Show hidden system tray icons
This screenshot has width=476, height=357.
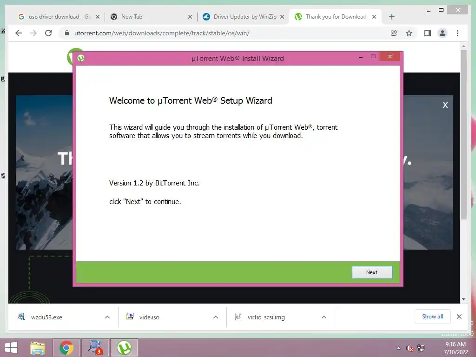click(398, 348)
